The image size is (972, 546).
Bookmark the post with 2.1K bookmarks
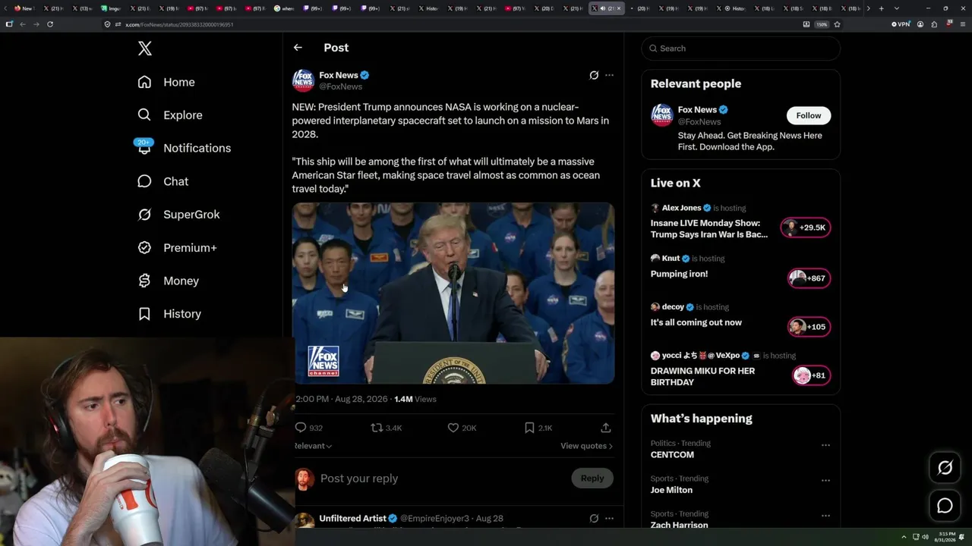click(x=529, y=428)
